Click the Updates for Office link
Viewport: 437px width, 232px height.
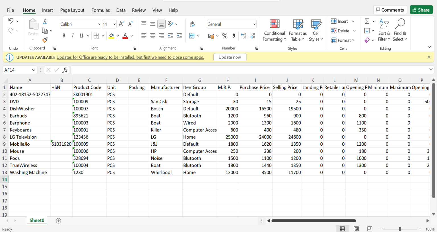tap(130, 57)
